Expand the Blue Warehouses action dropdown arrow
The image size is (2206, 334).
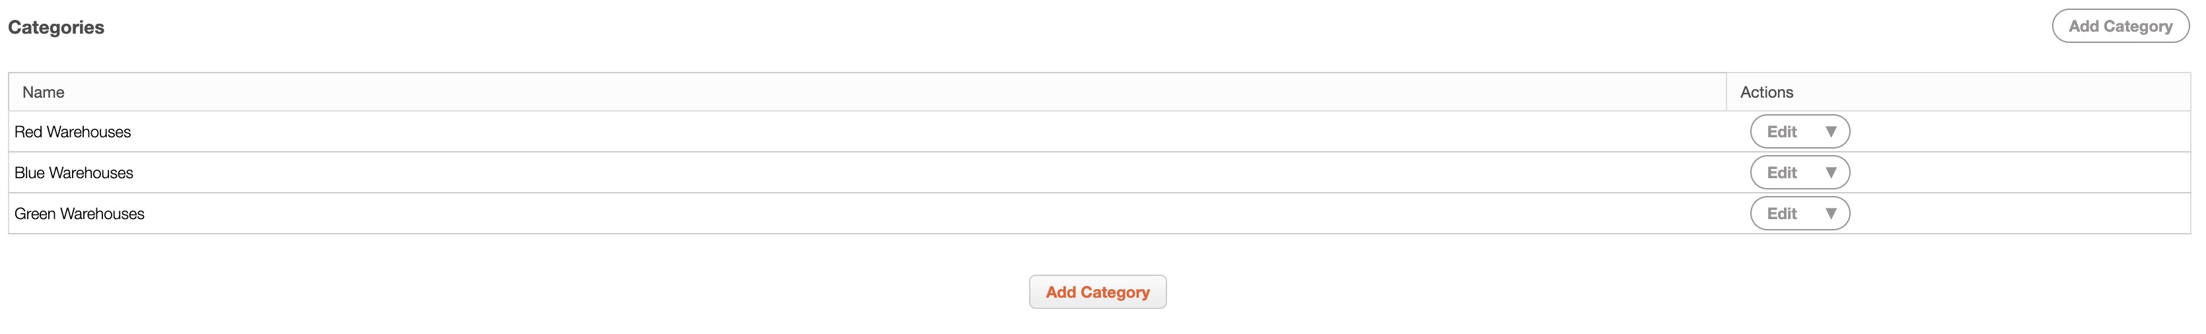[1830, 173]
